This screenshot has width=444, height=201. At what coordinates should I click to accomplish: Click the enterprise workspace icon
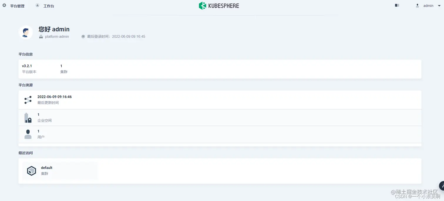[x=28, y=118]
